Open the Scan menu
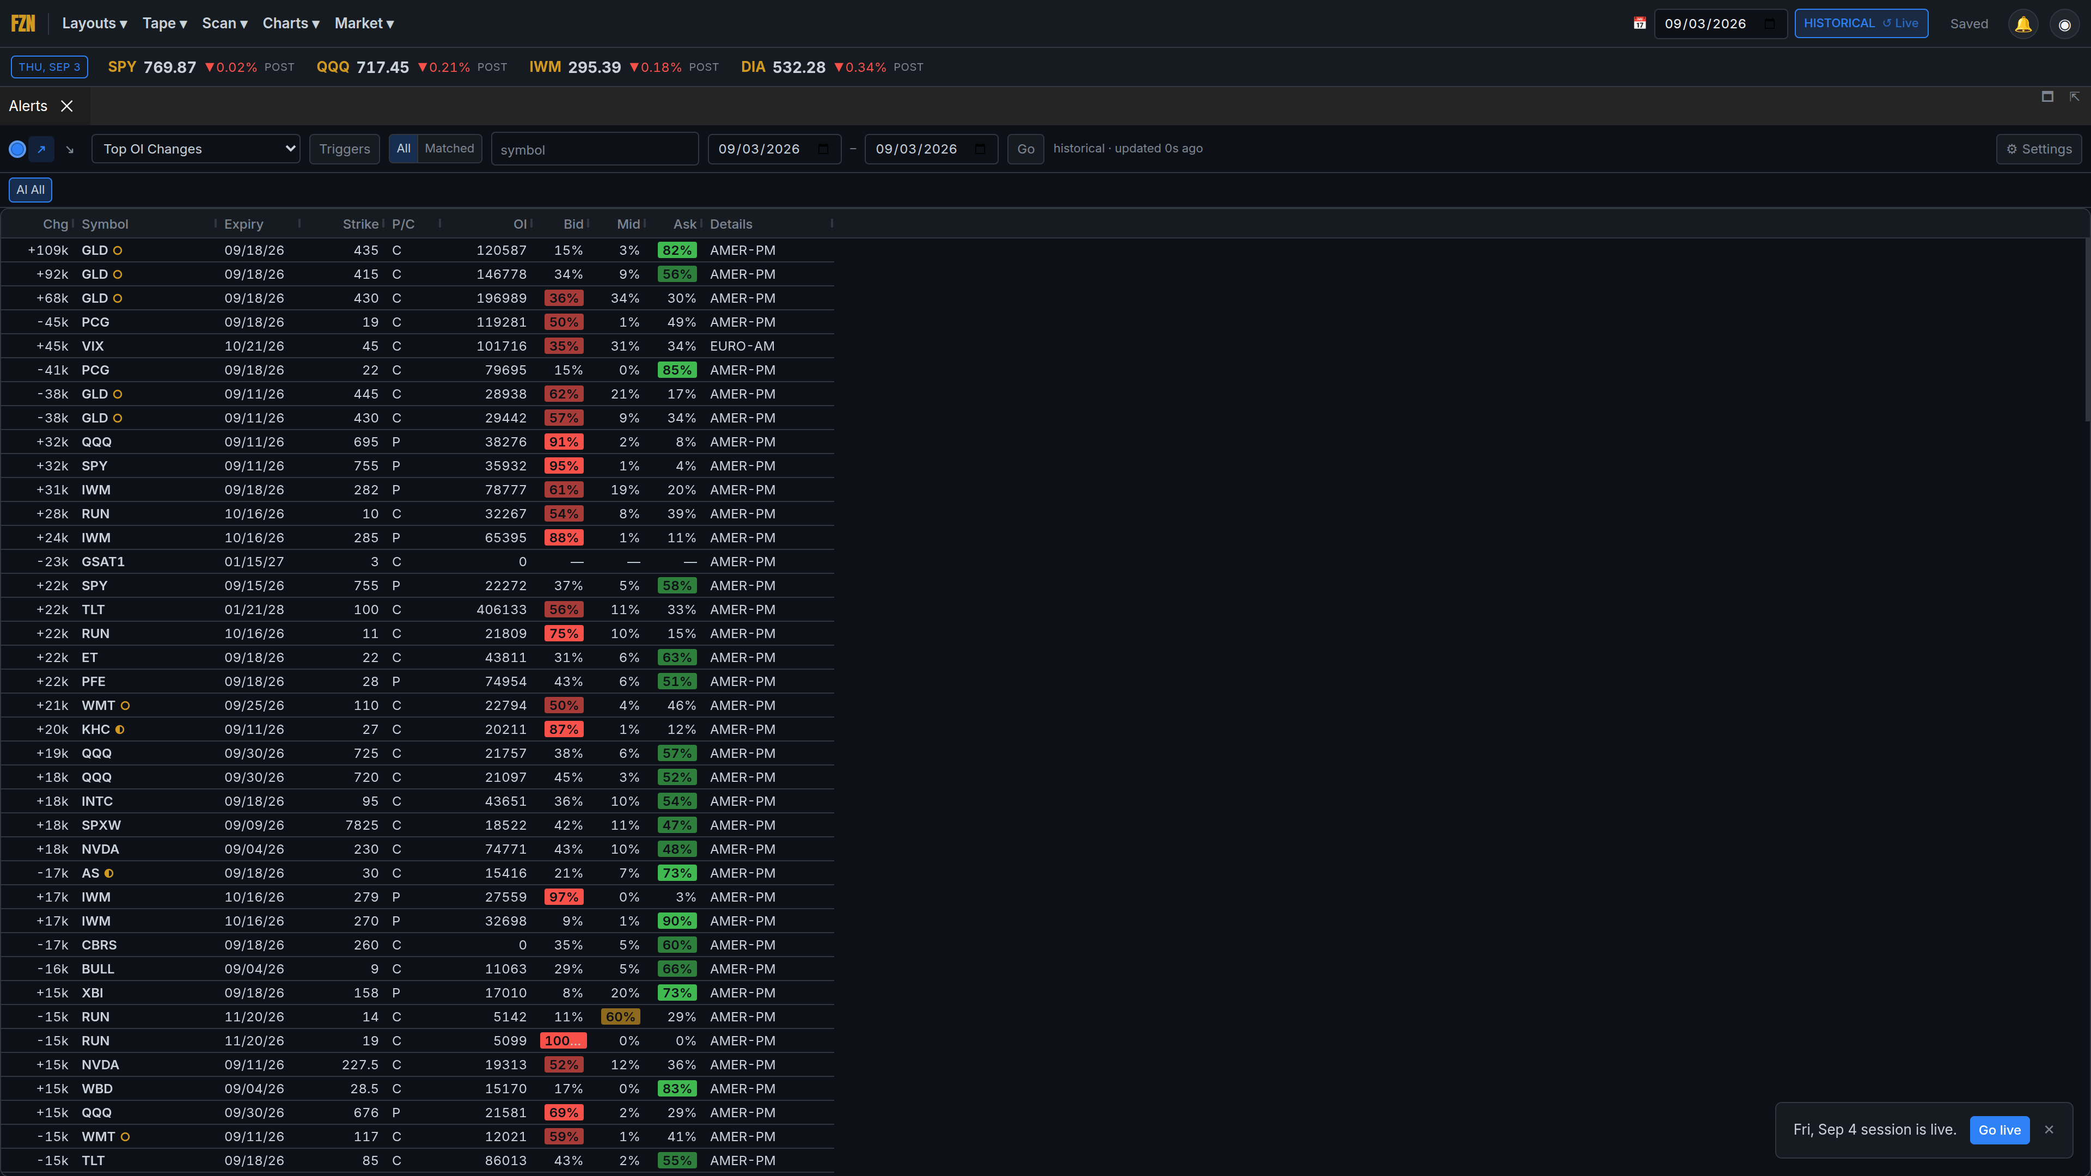This screenshot has width=2091, height=1176. [225, 23]
